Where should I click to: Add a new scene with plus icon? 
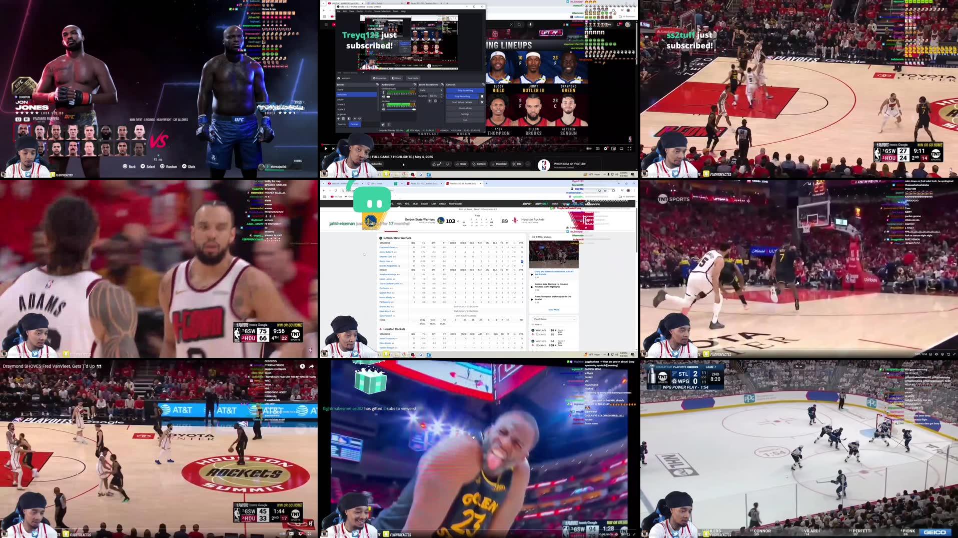click(x=338, y=119)
